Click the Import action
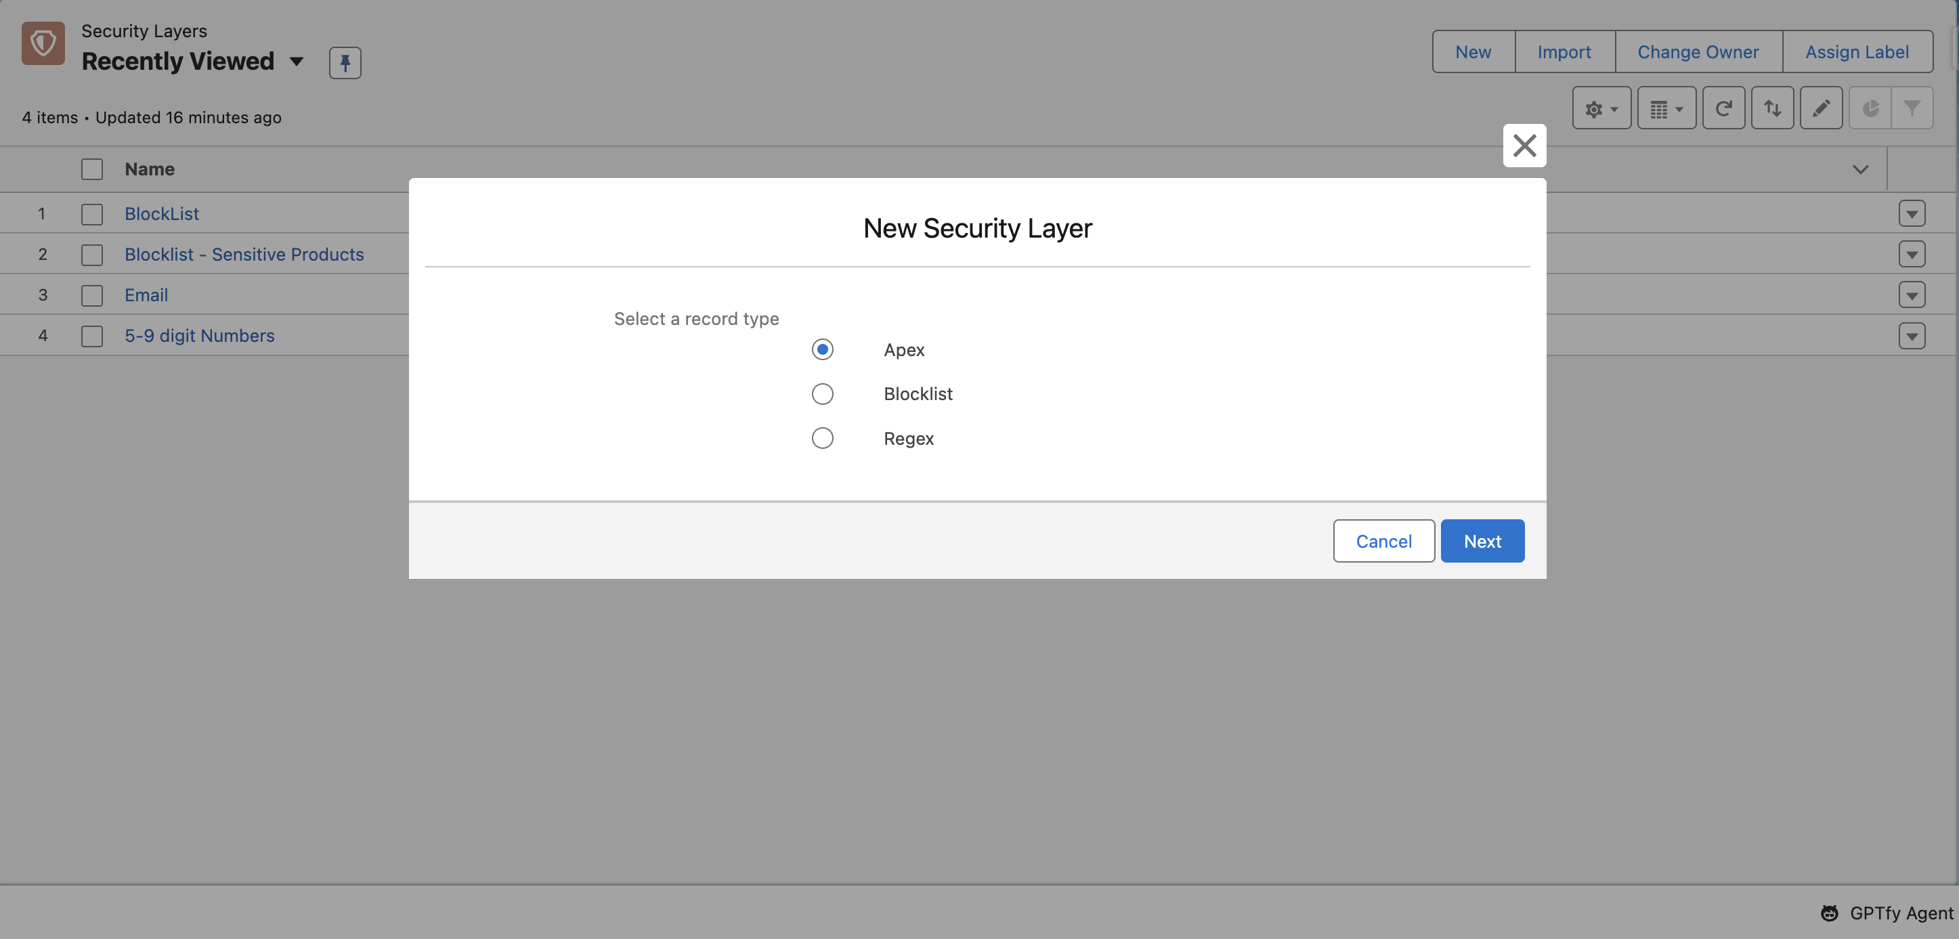The height and width of the screenshot is (939, 1959). [1564, 51]
